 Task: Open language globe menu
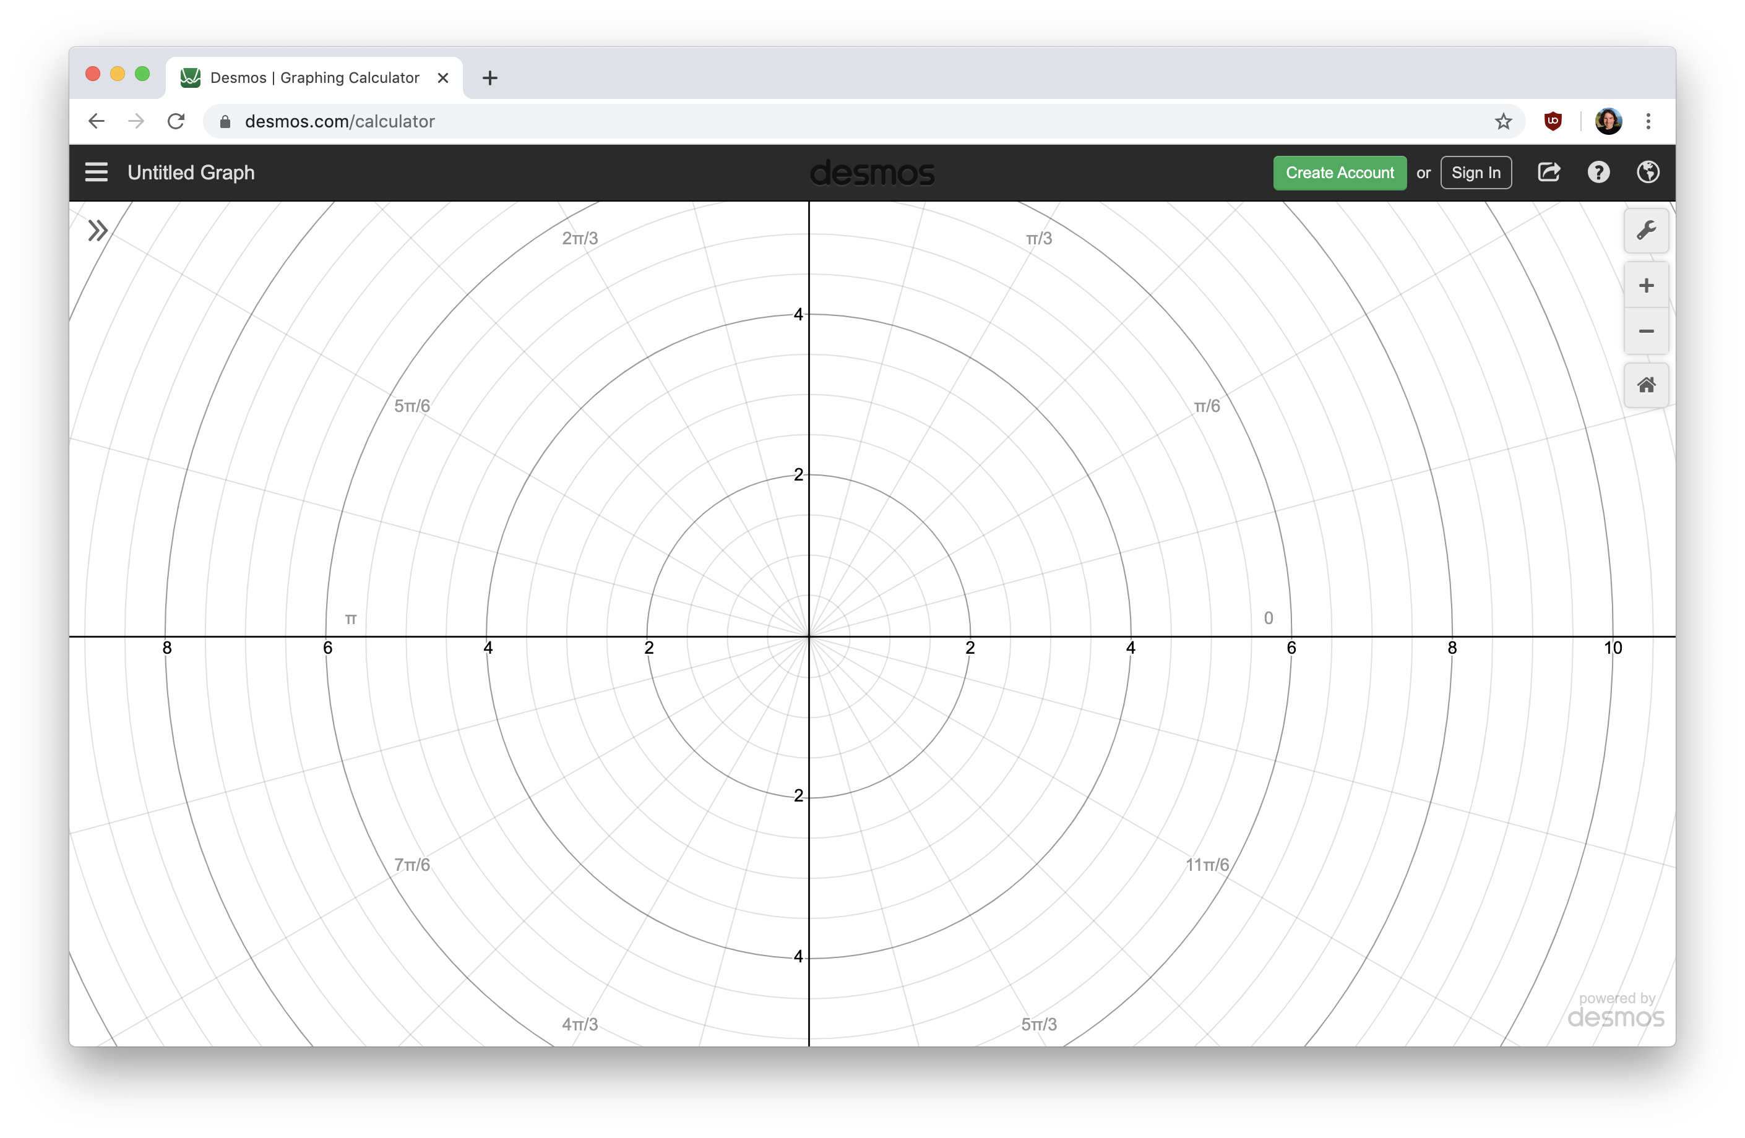pos(1647,172)
